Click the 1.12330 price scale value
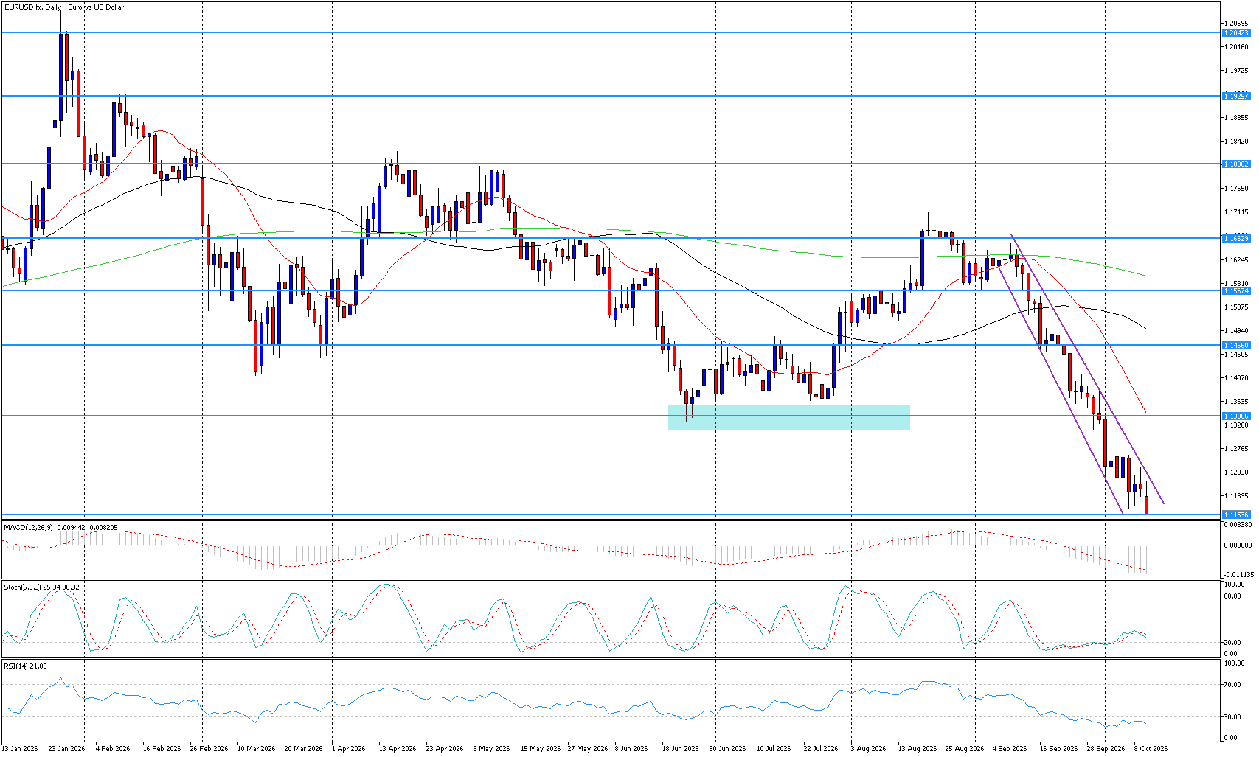 tap(1236, 472)
